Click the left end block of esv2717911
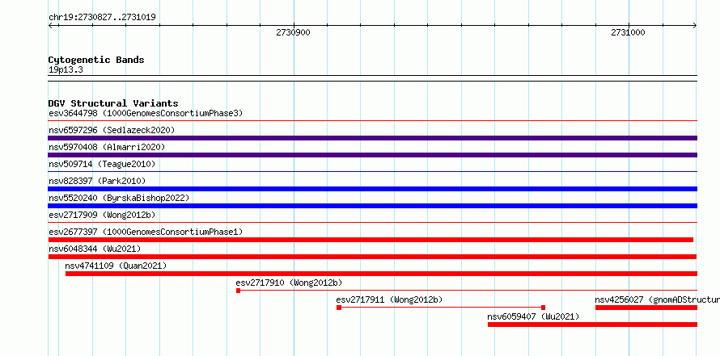 (x=339, y=308)
